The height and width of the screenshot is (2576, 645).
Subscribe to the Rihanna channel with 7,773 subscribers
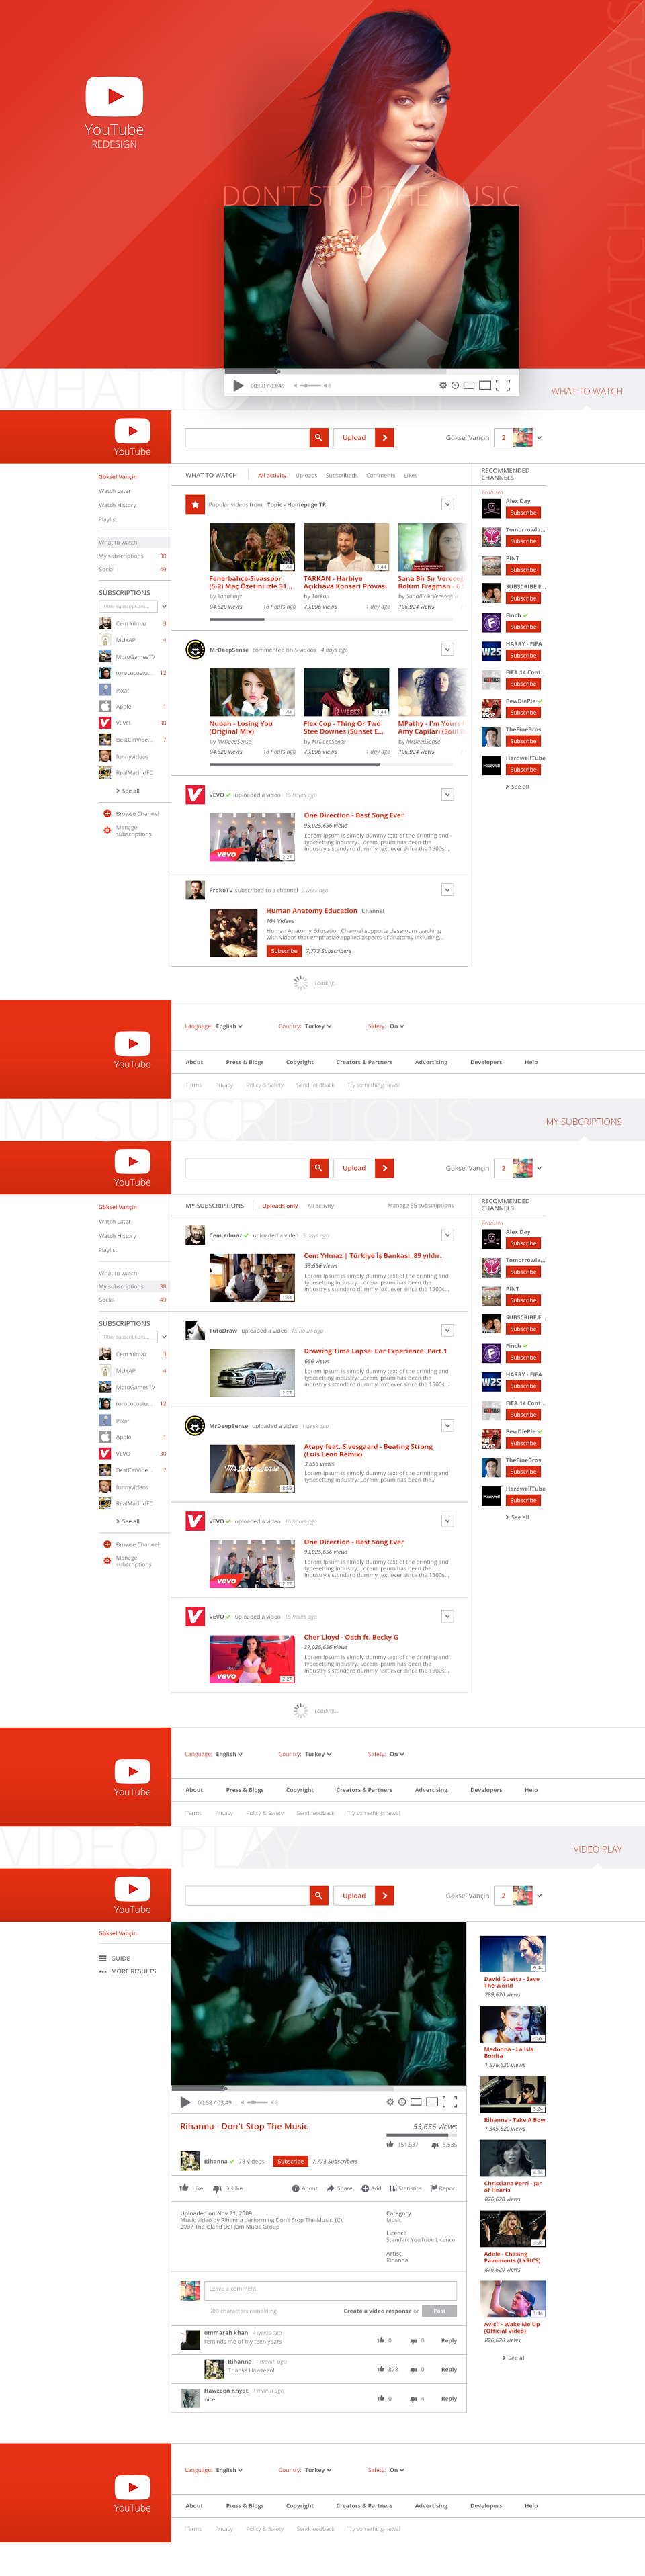click(x=291, y=2161)
